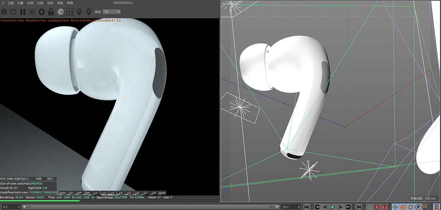Click the Spp/maxspp 362/1000 readout
This screenshot has width=441, height=210.
[x=112, y=197]
